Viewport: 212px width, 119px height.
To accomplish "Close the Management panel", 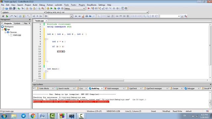I will click(x=30, y=20).
